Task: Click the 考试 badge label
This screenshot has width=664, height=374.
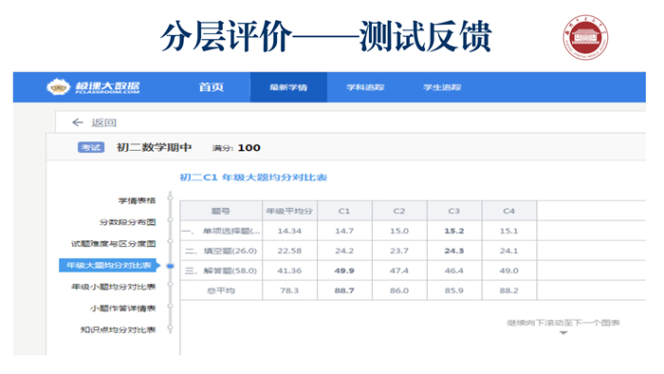Action: (x=91, y=147)
